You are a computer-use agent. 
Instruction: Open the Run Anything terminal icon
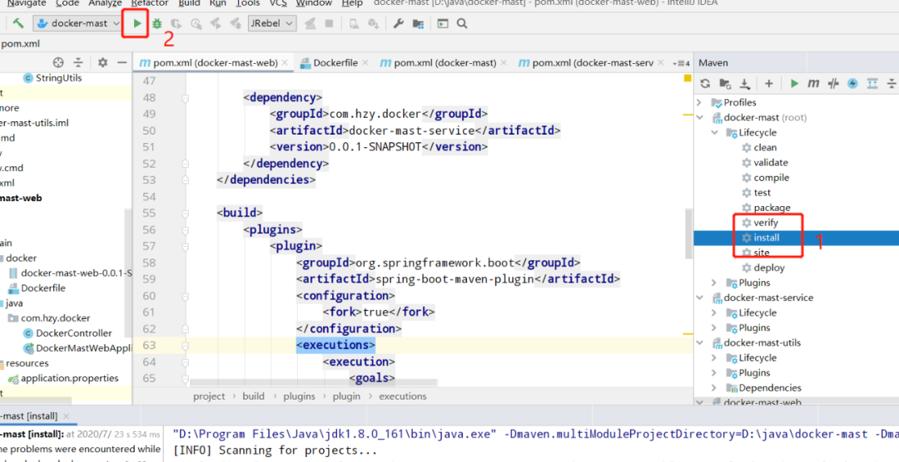click(x=443, y=23)
